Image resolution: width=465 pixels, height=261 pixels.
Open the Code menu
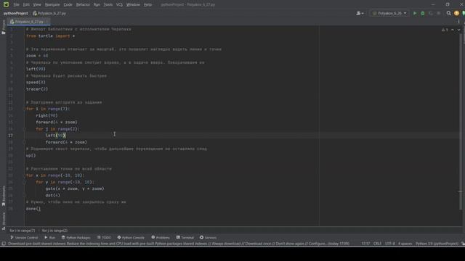[x=68, y=4]
